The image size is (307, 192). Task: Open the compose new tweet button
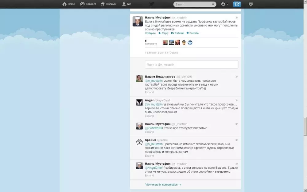[x=237, y=4]
